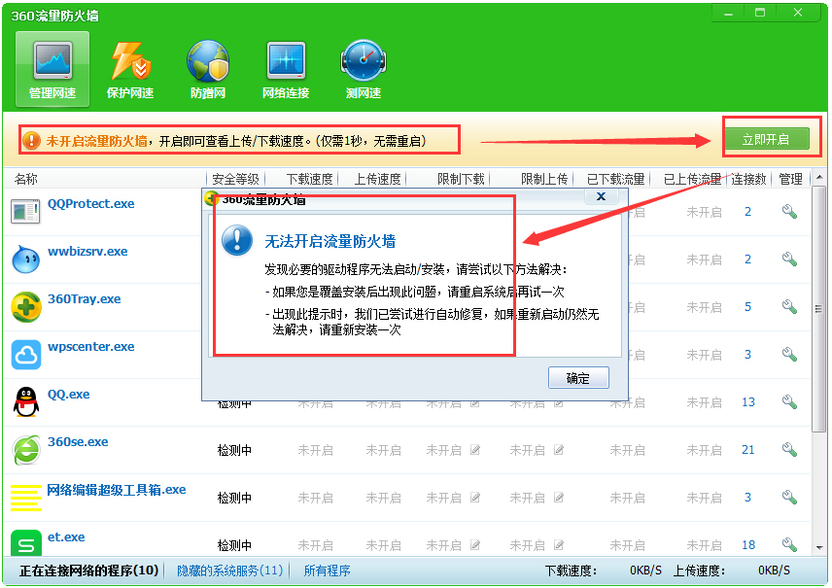Open manage wrench for 网络编辑超级工具箱.exe
The image size is (832, 588).
[x=789, y=498]
